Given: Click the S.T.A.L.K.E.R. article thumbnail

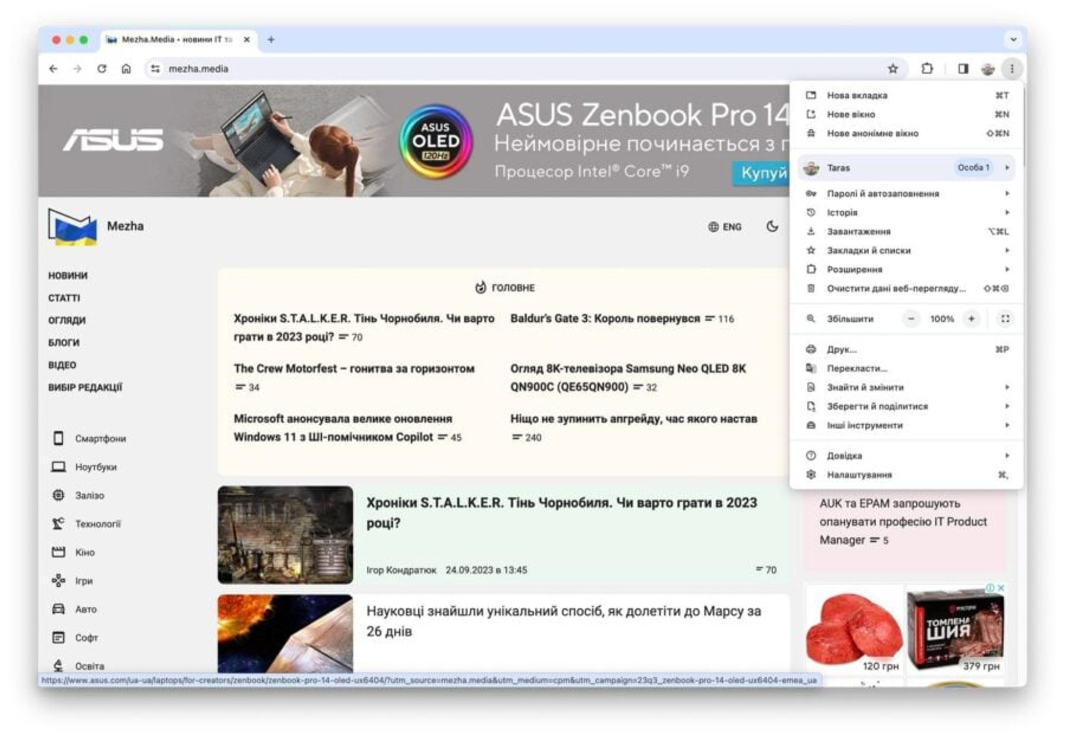Looking at the screenshot, I should (285, 535).
